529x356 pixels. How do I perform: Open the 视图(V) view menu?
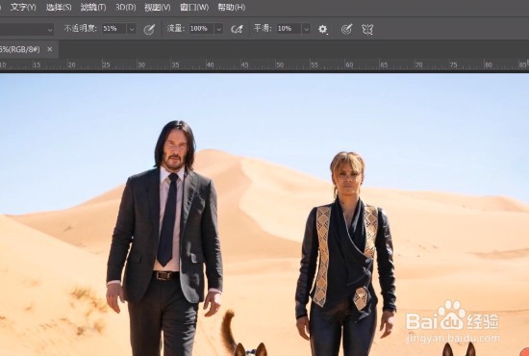coord(157,7)
